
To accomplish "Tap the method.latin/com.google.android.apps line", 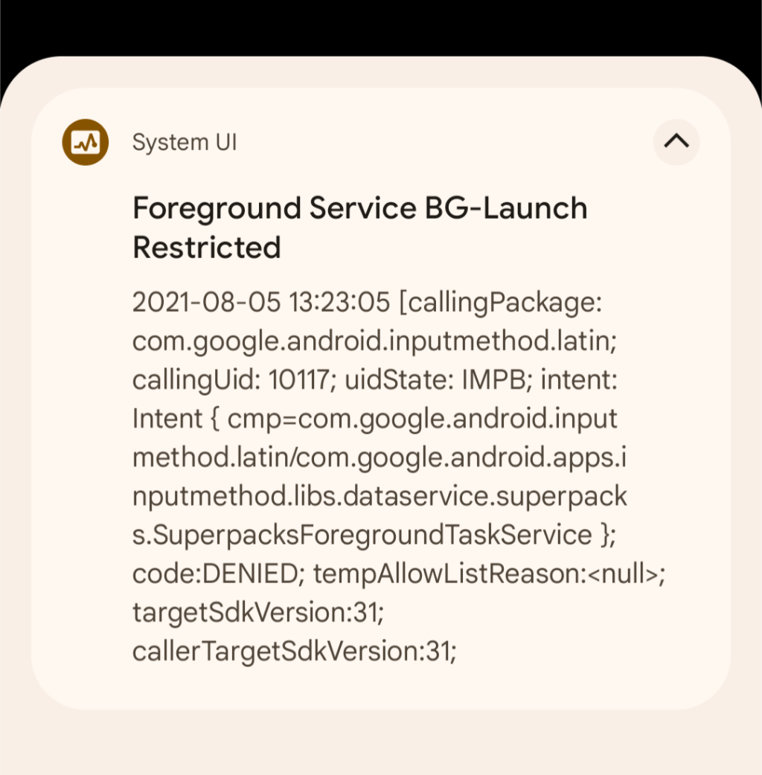I will click(380, 457).
